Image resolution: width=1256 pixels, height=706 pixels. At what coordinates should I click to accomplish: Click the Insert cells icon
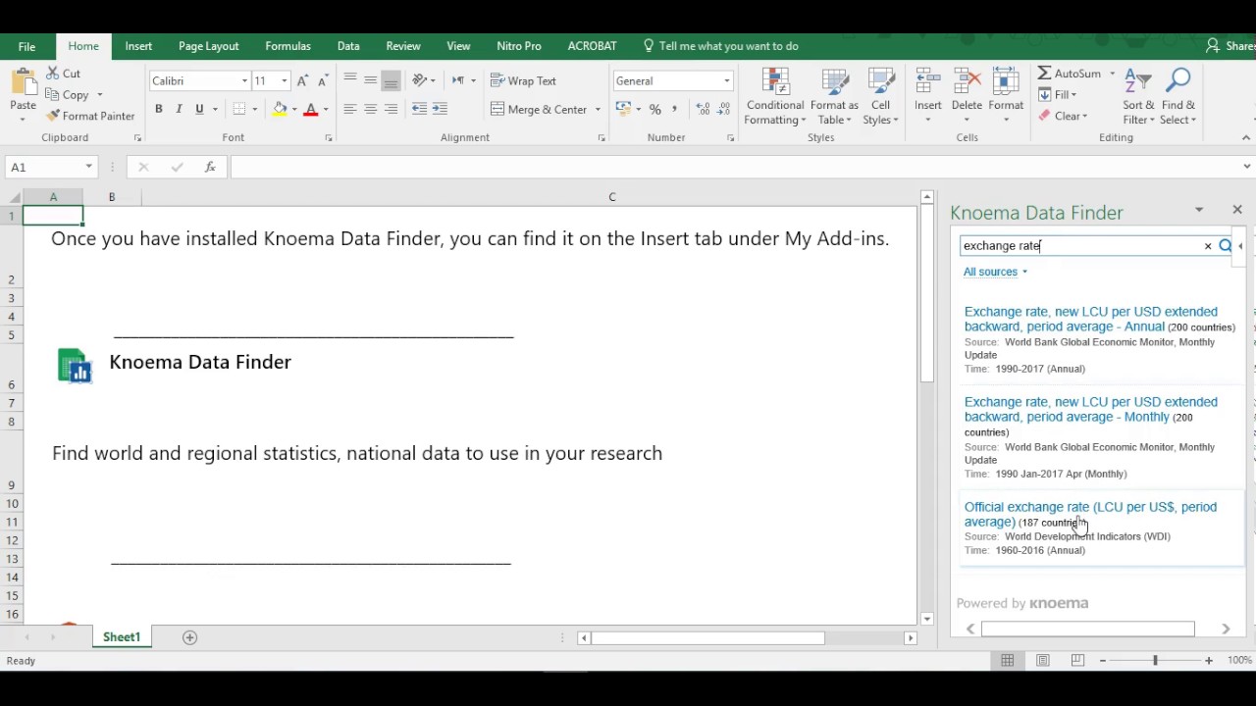click(927, 83)
